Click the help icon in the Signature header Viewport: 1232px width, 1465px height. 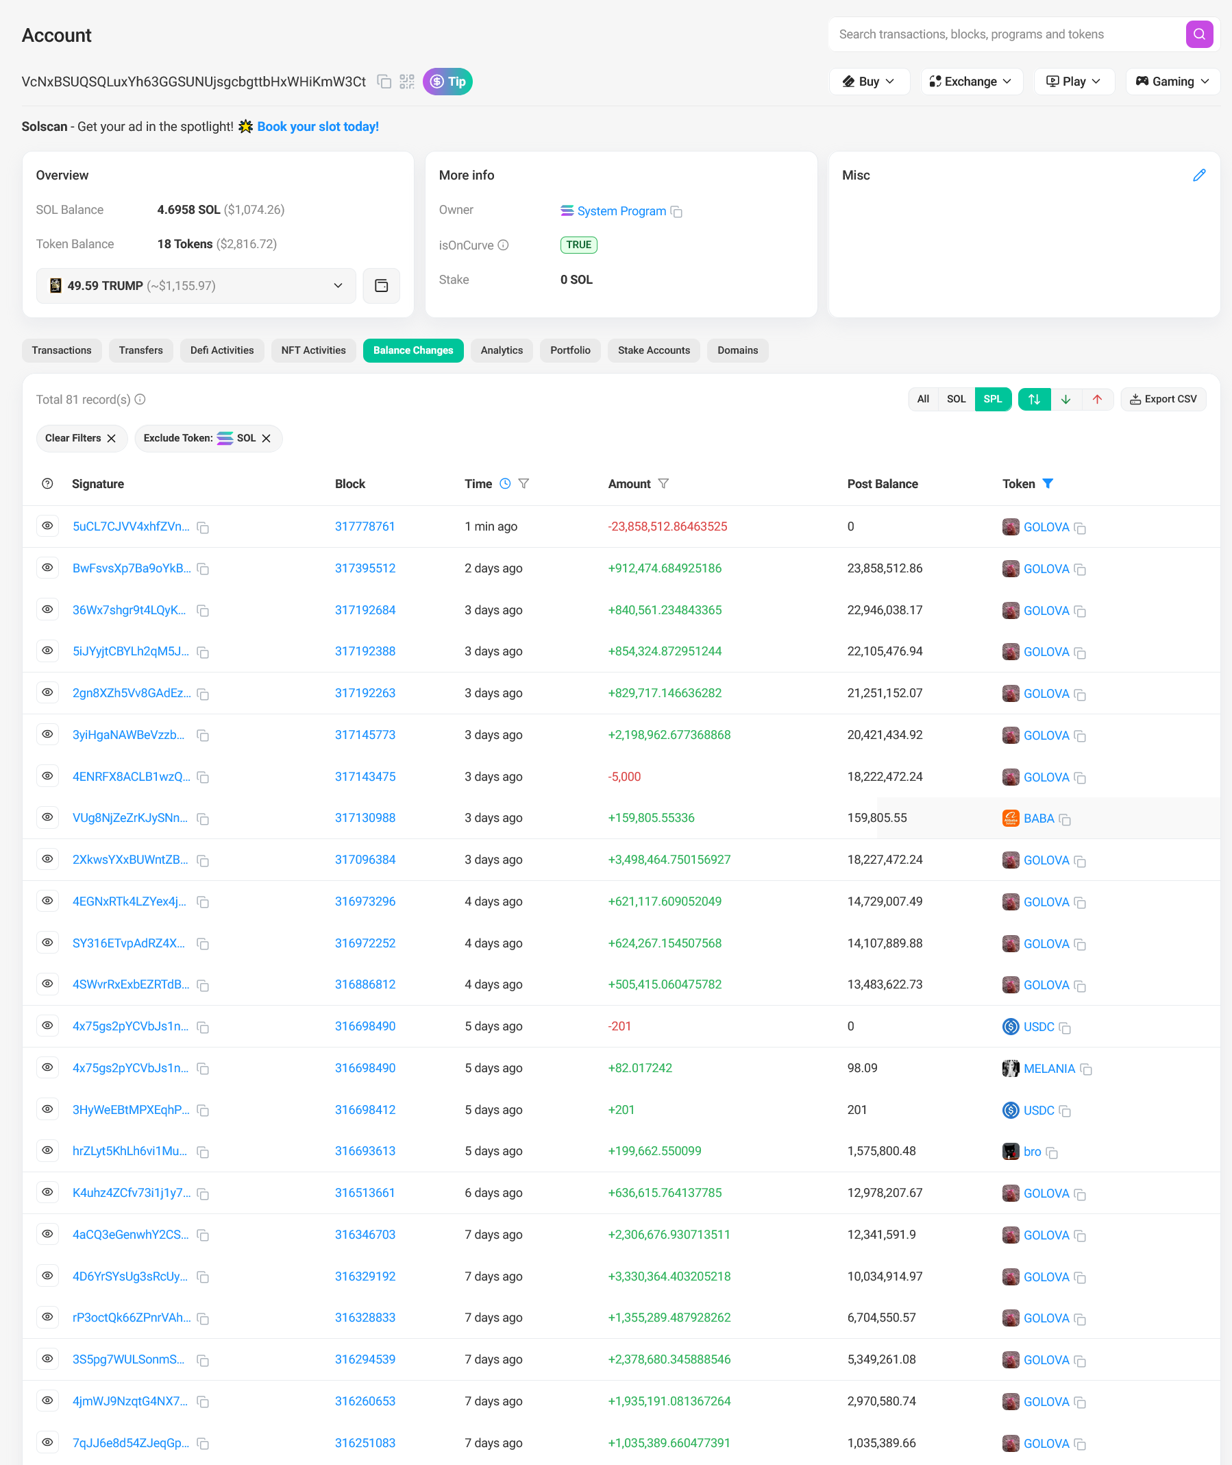47,484
